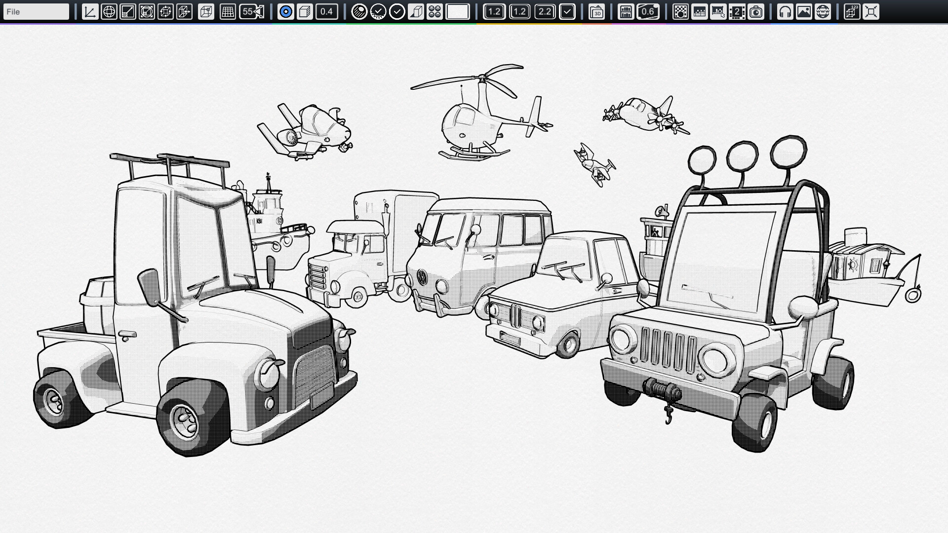Toggle the blue record indicator

tap(286, 11)
